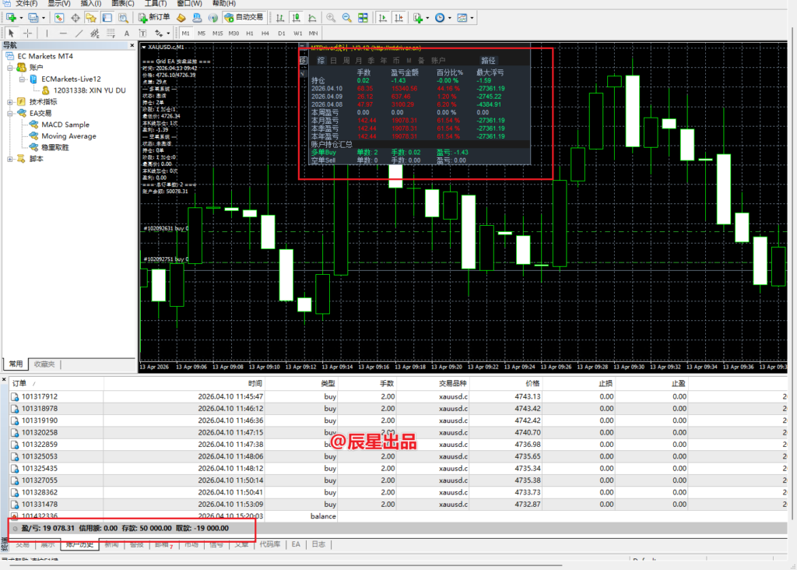Open the periodicity clock dropdown

click(x=442, y=17)
